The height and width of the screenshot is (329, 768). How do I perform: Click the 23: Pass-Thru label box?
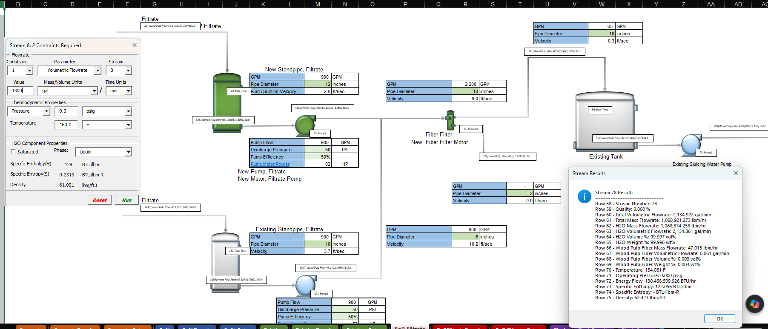(238, 91)
